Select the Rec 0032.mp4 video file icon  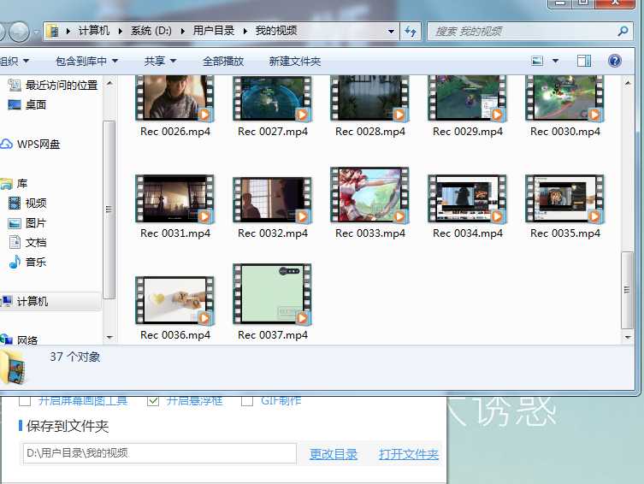pyautogui.click(x=272, y=200)
